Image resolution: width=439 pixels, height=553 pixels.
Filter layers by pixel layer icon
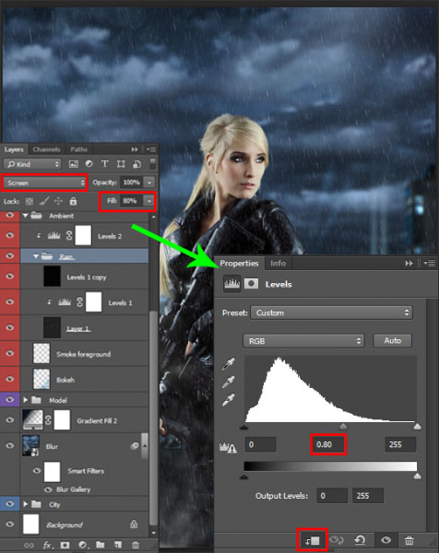(x=74, y=164)
